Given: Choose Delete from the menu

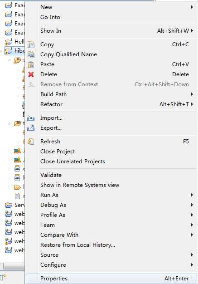Looking at the screenshot, I should coord(111,74).
